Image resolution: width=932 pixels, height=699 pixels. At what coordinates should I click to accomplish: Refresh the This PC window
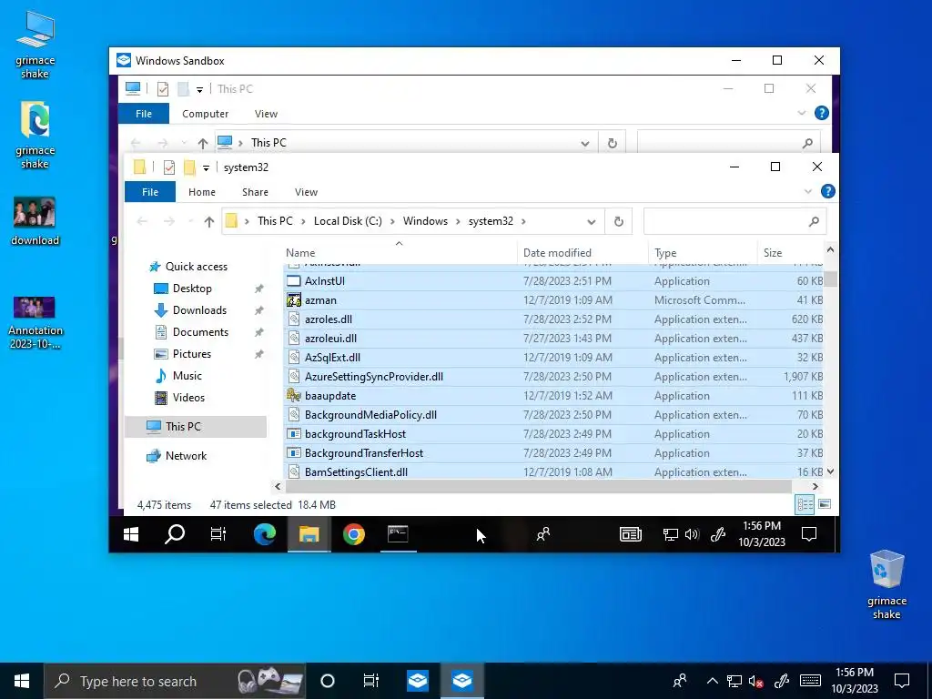(613, 143)
